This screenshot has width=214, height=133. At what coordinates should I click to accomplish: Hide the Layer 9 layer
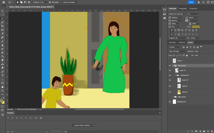tap(170, 86)
